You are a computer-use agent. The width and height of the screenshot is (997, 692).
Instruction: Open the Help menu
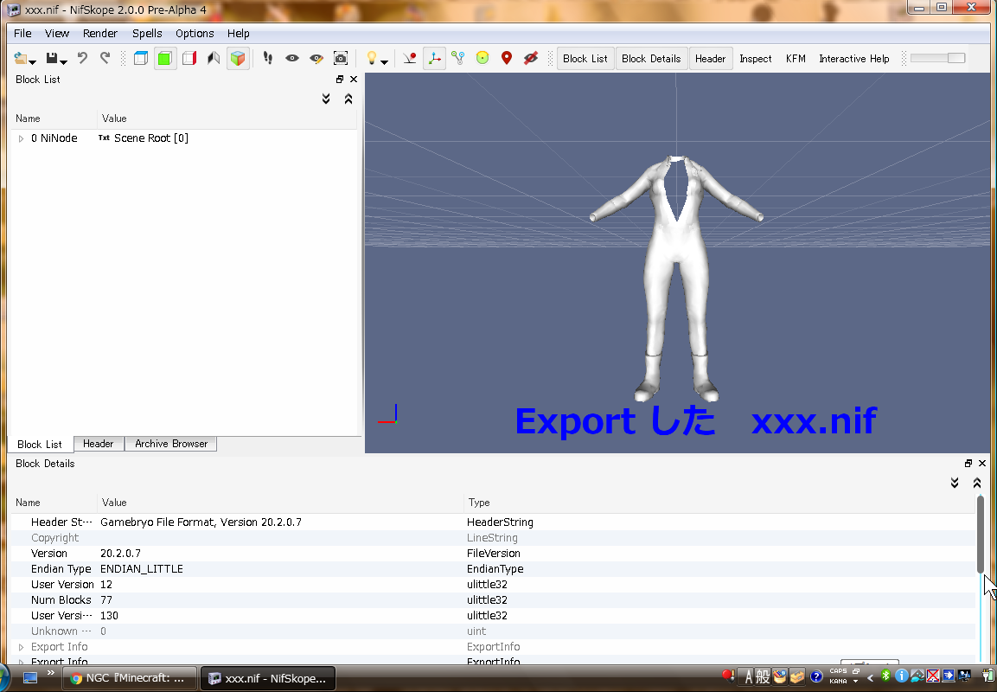[239, 34]
